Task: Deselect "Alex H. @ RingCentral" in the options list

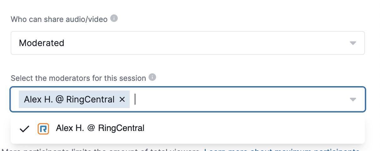Action: pos(188,128)
